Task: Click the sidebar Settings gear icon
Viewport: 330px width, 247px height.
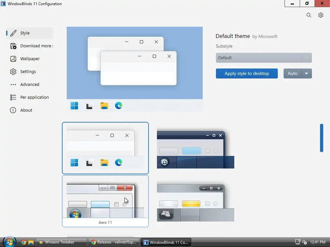Action: tap(13, 72)
